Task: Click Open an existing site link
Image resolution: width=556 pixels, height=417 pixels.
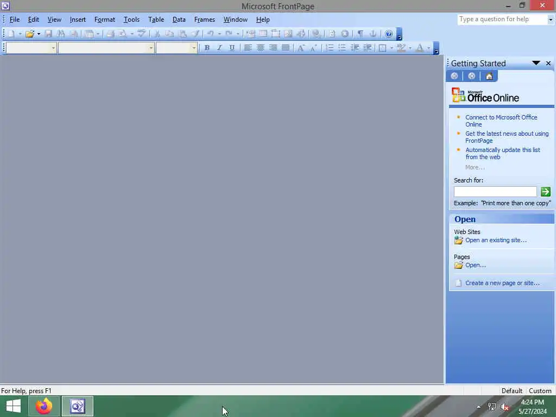Action: 496,241
